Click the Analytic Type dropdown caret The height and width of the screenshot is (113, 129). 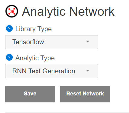click(x=88, y=71)
